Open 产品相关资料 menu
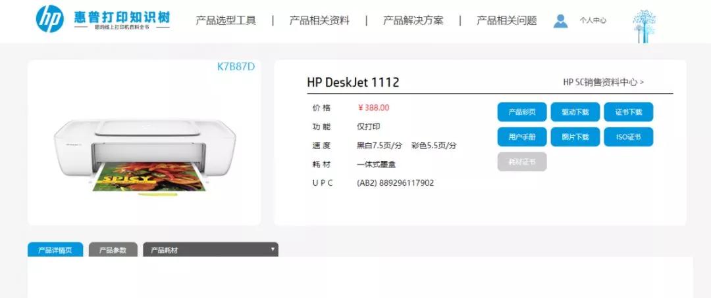Image resolution: width=711 pixels, height=298 pixels. 319,20
